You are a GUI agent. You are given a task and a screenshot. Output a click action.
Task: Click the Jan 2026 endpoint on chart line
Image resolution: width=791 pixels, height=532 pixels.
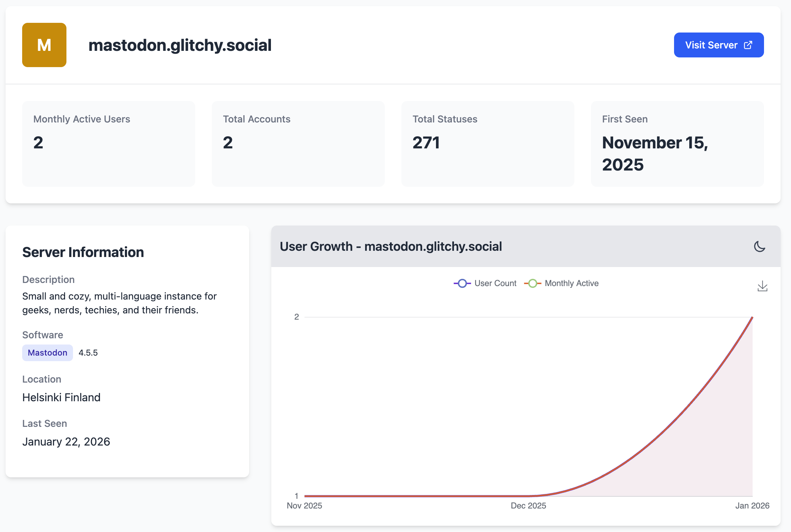coord(752,317)
